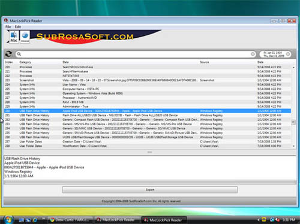Select row 231 Flash Drive AU_USB20 entry
This screenshot has height=224, width=300.
click(148, 116)
